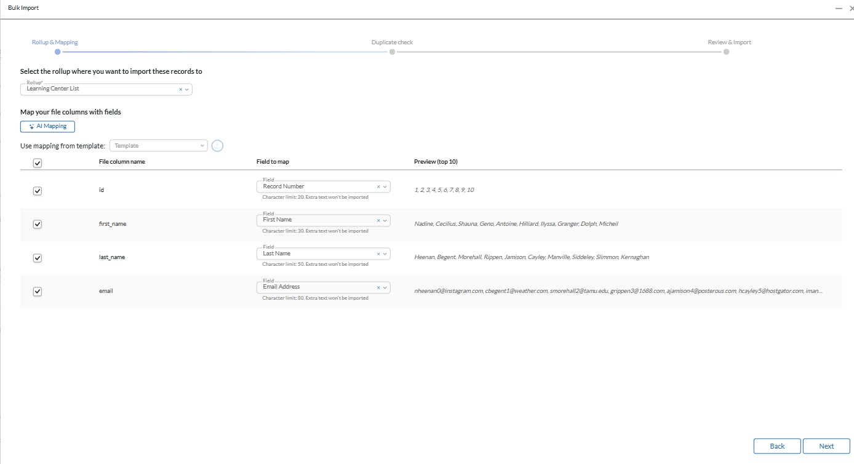Screen dimensions: 854x464
Task: Open the Rollup dropdown list
Action: pos(187,90)
